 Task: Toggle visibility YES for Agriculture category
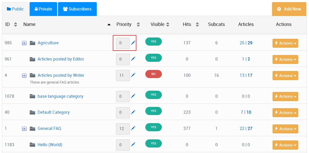(153, 41)
